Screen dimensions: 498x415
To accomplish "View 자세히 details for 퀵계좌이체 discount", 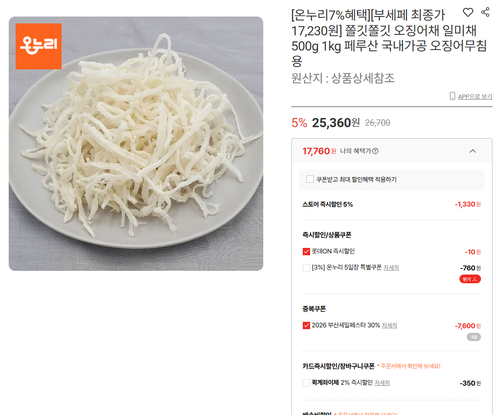I will coord(382,383).
